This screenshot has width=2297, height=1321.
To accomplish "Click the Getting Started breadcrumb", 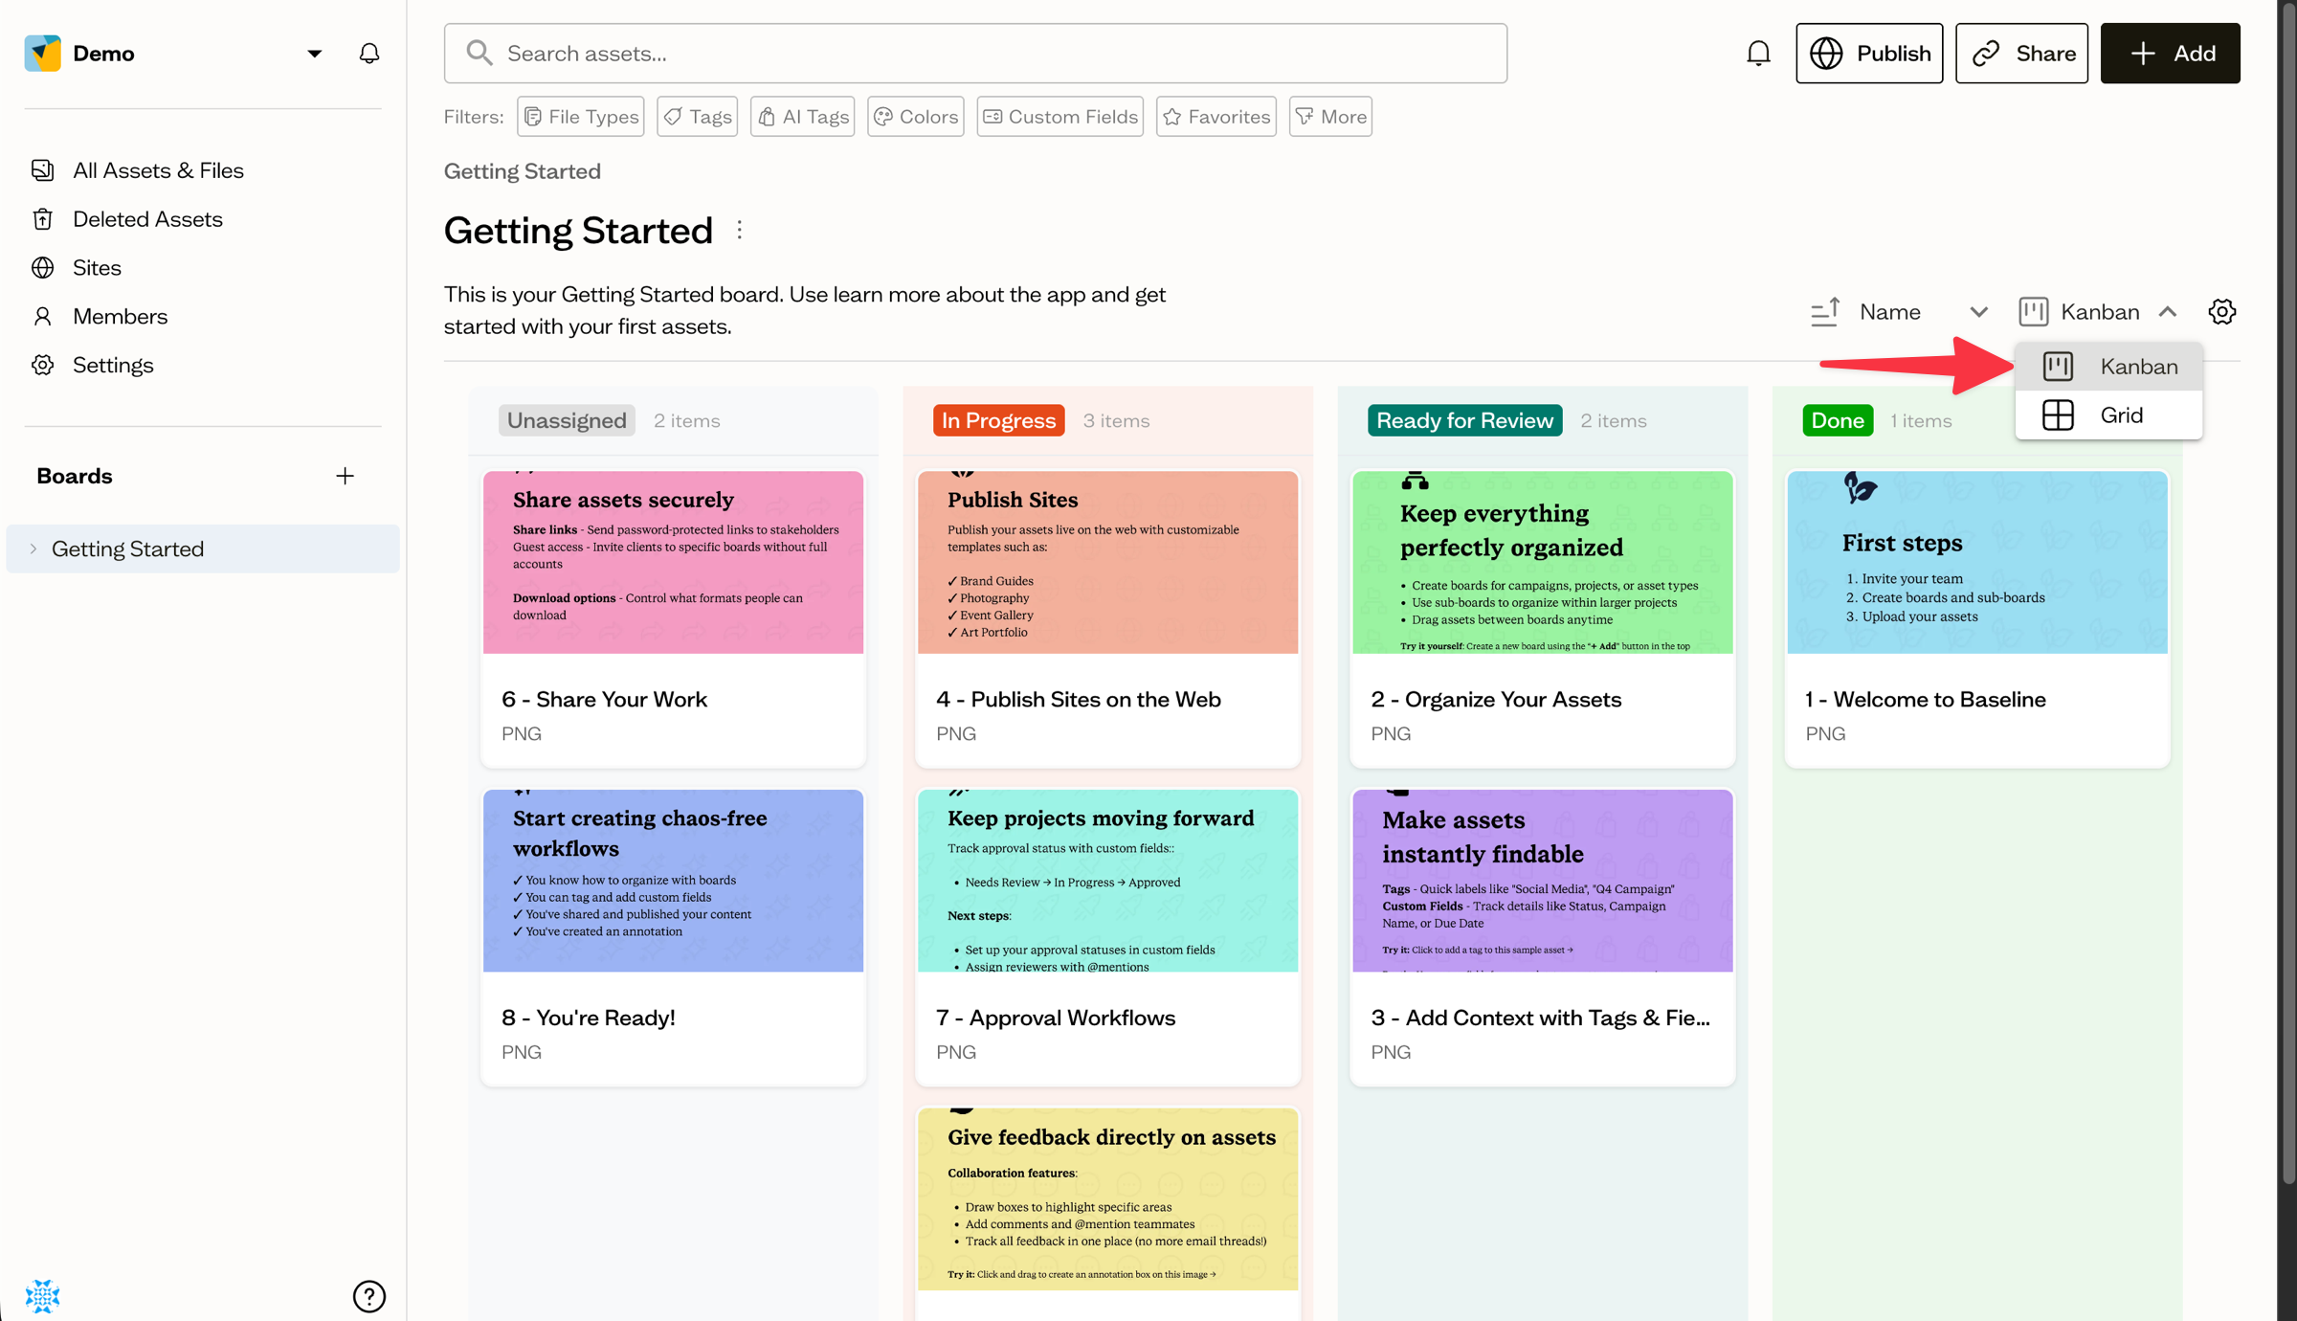I will pyautogui.click(x=523, y=171).
